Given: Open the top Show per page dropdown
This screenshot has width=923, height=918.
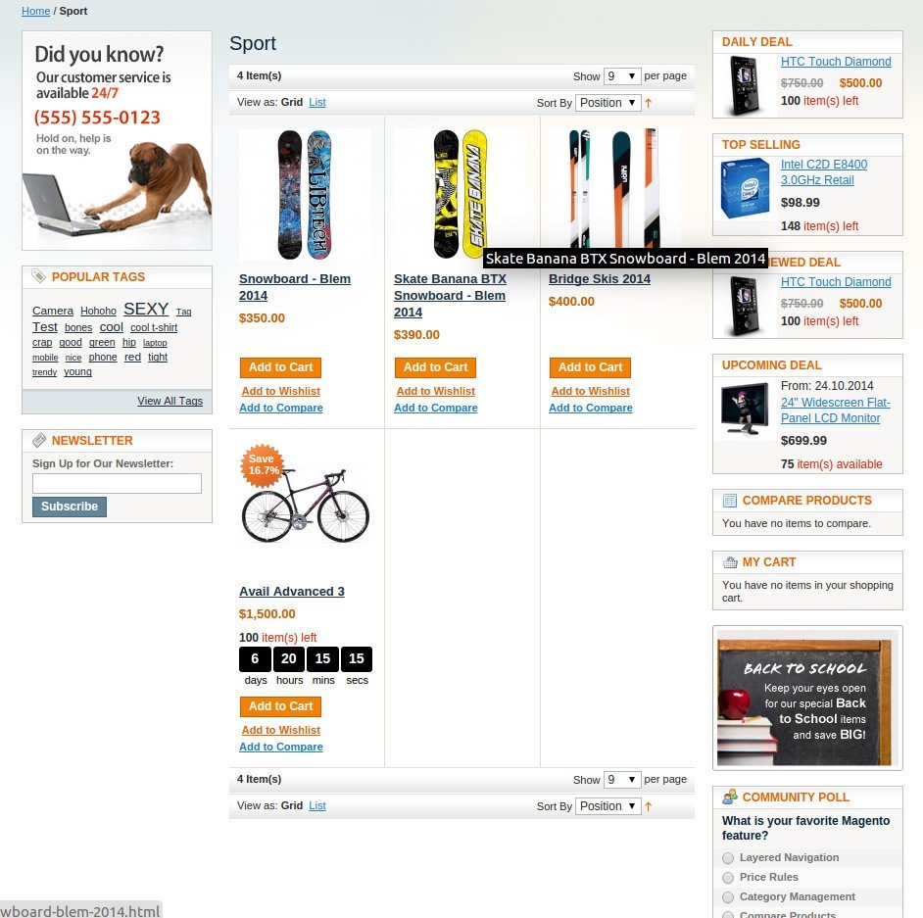Looking at the screenshot, I should [621, 75].
